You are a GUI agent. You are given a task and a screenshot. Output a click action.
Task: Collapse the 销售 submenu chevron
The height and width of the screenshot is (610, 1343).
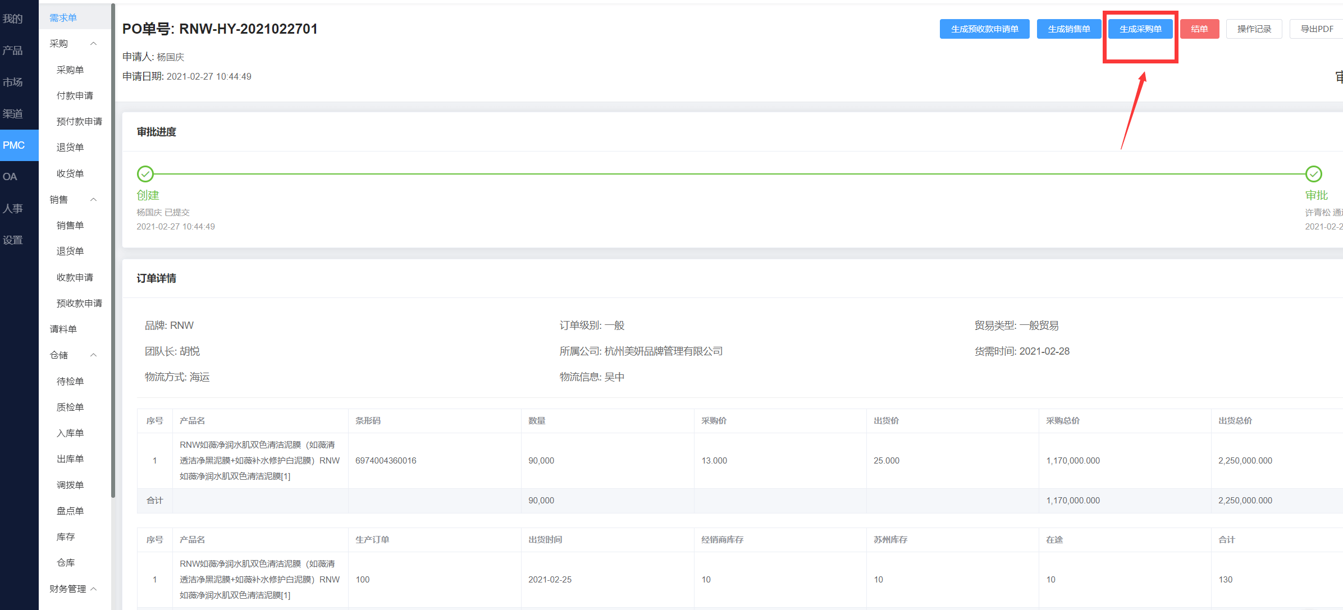coord(94,200)
